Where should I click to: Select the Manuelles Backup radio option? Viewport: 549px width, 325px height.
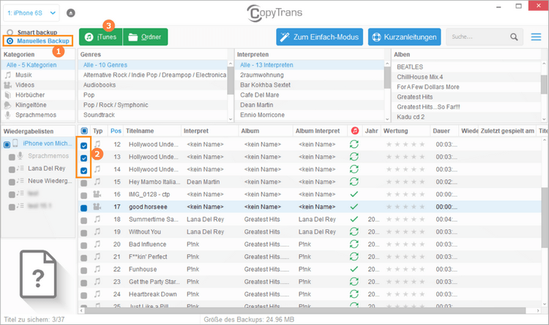point(10,41)
